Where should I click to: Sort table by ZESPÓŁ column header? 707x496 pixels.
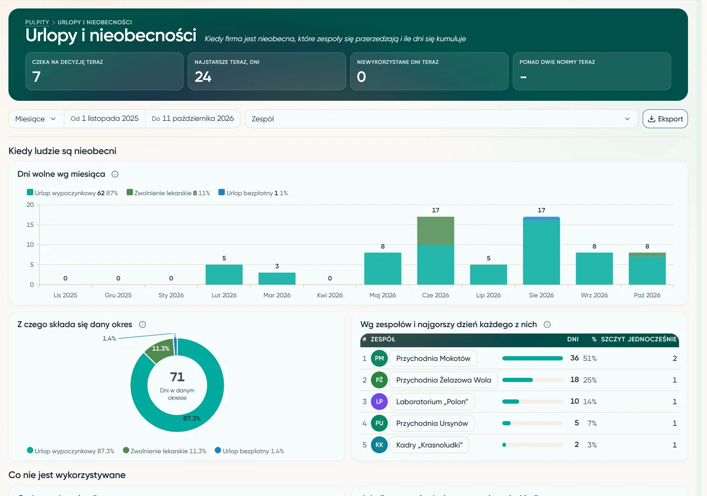[383, 339]
